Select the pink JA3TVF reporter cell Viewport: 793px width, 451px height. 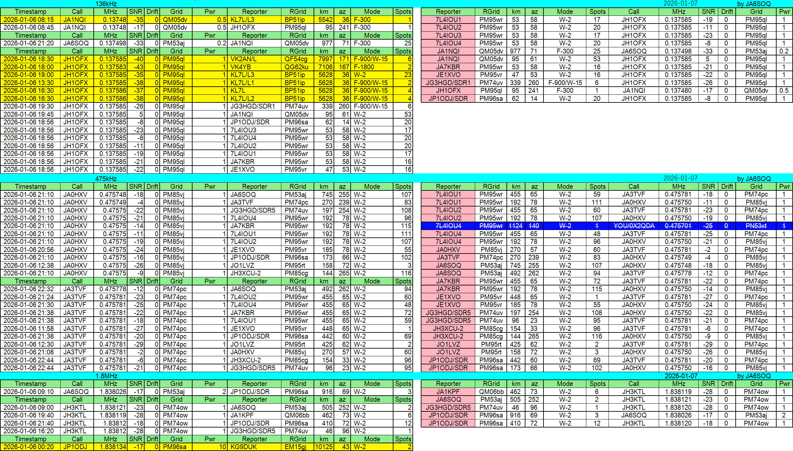448,257
